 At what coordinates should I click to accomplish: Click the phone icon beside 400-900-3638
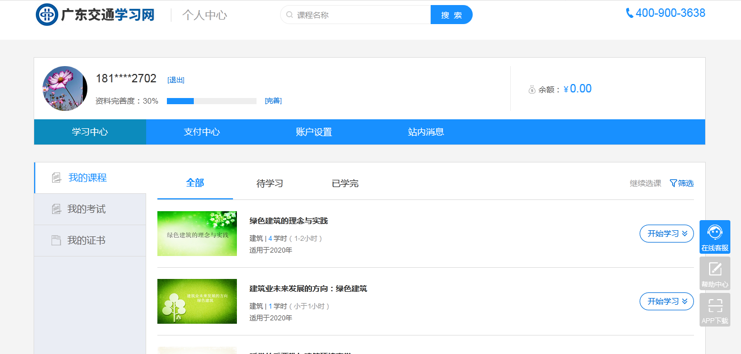click(x=630, y=13)
